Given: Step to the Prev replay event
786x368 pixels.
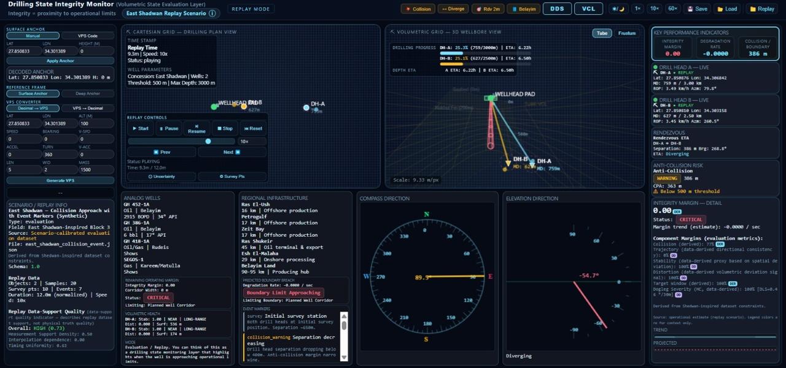Looking at the screenshot, I should click(x=161, y=152).
